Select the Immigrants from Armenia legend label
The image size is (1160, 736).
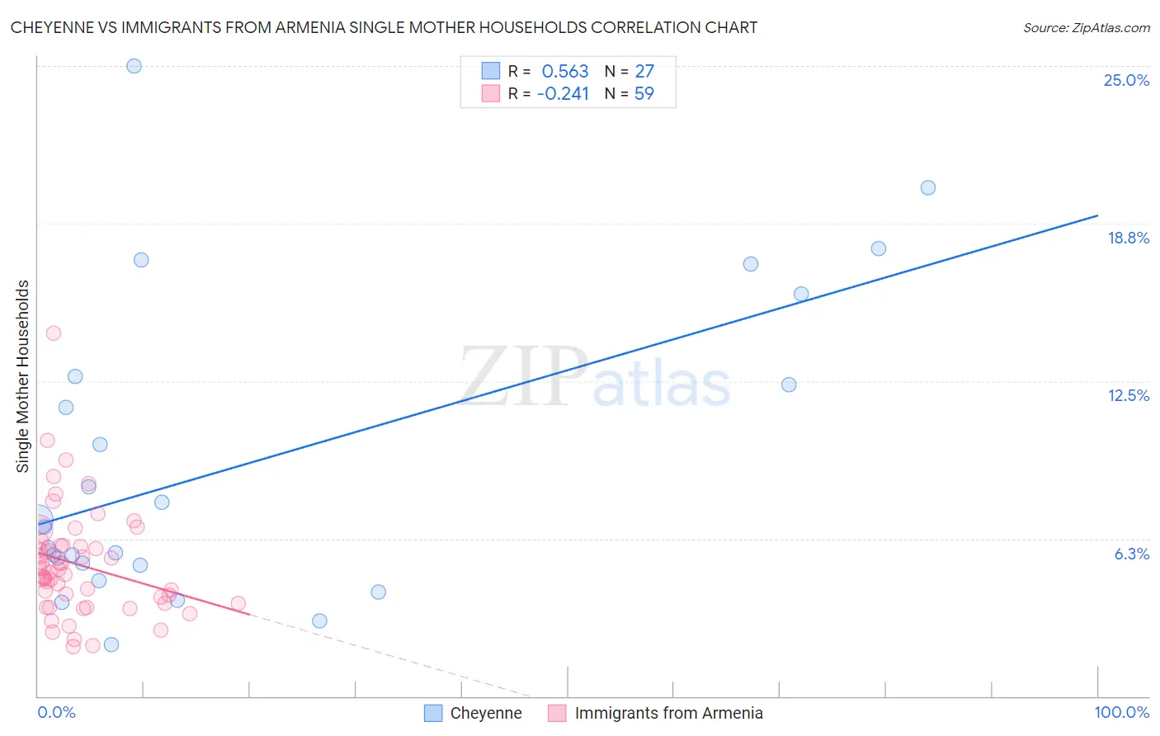pyautogui.click(x=669, y=713)
